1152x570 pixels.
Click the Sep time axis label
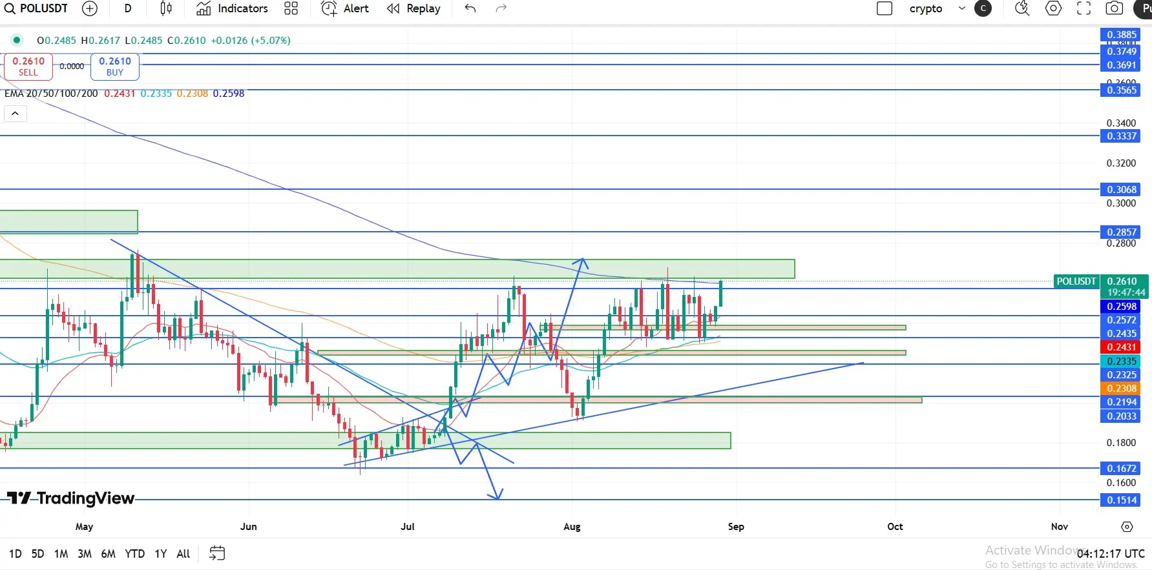point(736,527)
